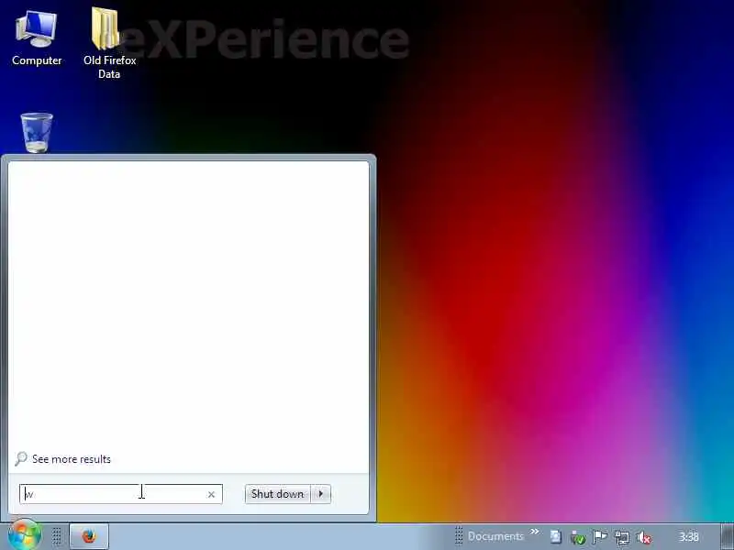This screenshot has width=734, height=550.
Task: Click the muted volume tray icon
Action: pyautogui.click(x=644, y=537)
